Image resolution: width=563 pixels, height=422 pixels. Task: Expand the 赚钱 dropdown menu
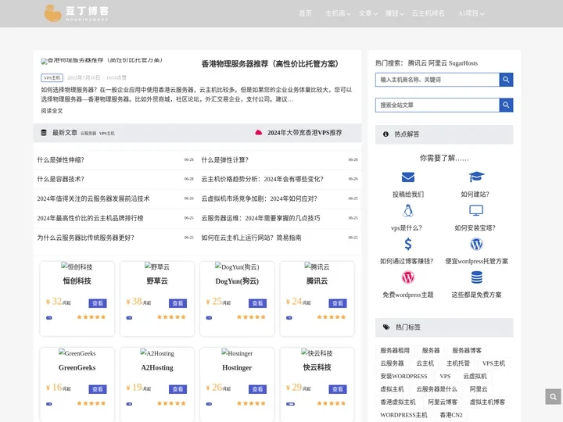coord(394,13)
